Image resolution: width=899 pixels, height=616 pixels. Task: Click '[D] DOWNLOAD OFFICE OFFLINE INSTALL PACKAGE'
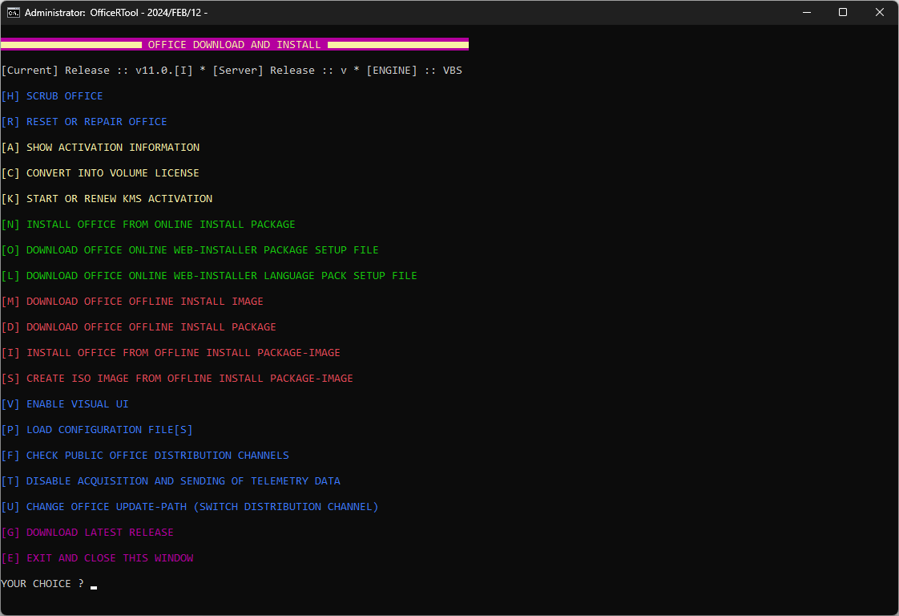point(139,327)
